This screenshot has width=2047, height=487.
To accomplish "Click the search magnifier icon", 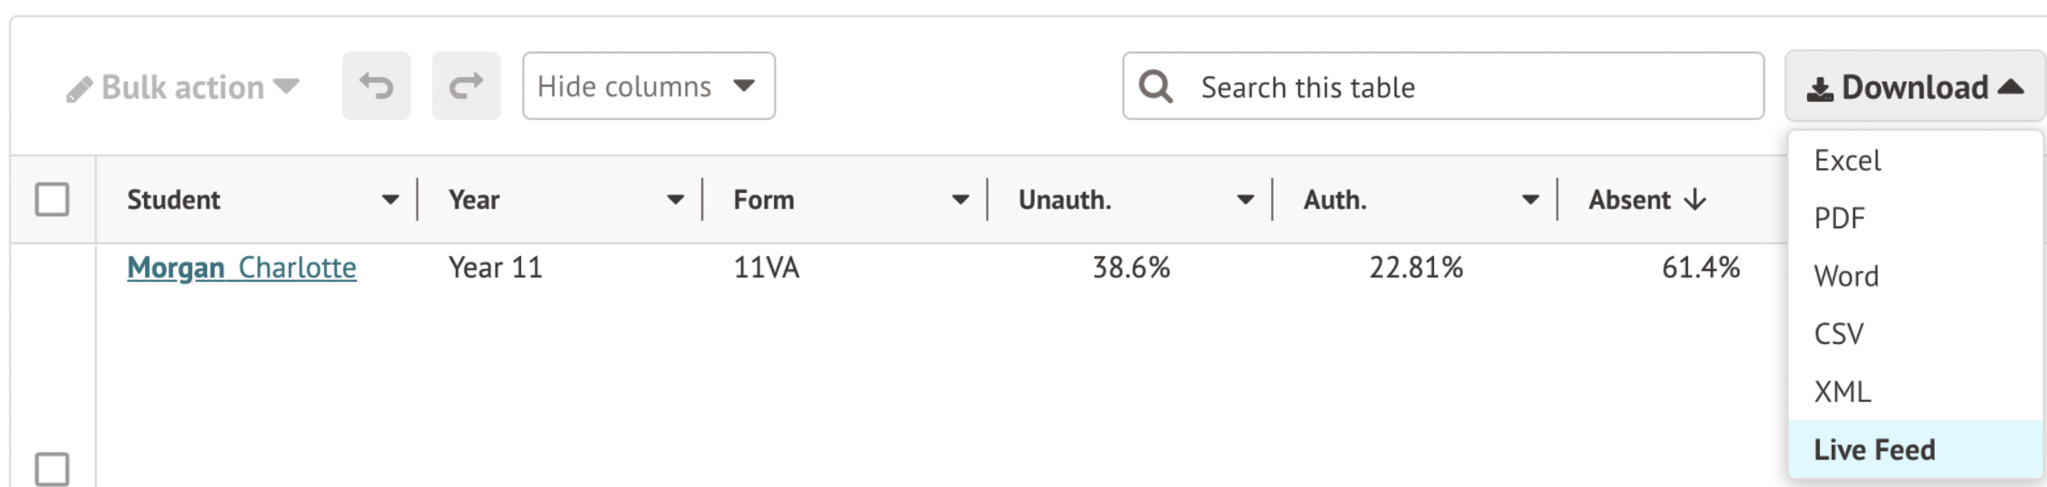I will (x=1156, y=87).
